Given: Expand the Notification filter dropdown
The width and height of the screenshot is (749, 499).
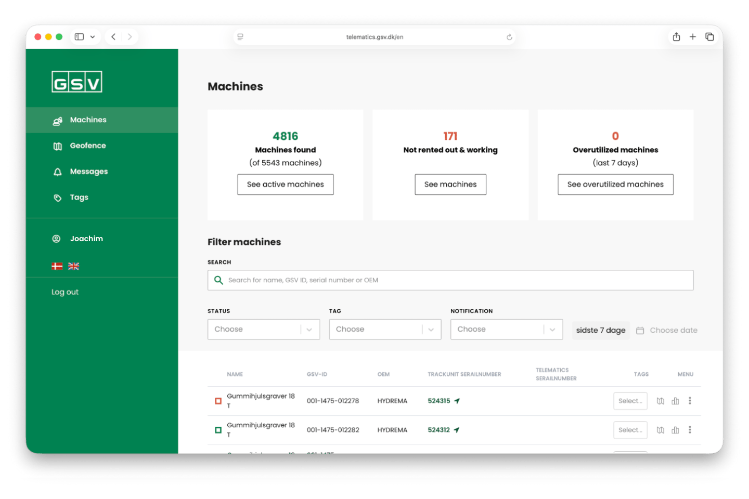Looking at the screenshot, I should click(507, 330).
